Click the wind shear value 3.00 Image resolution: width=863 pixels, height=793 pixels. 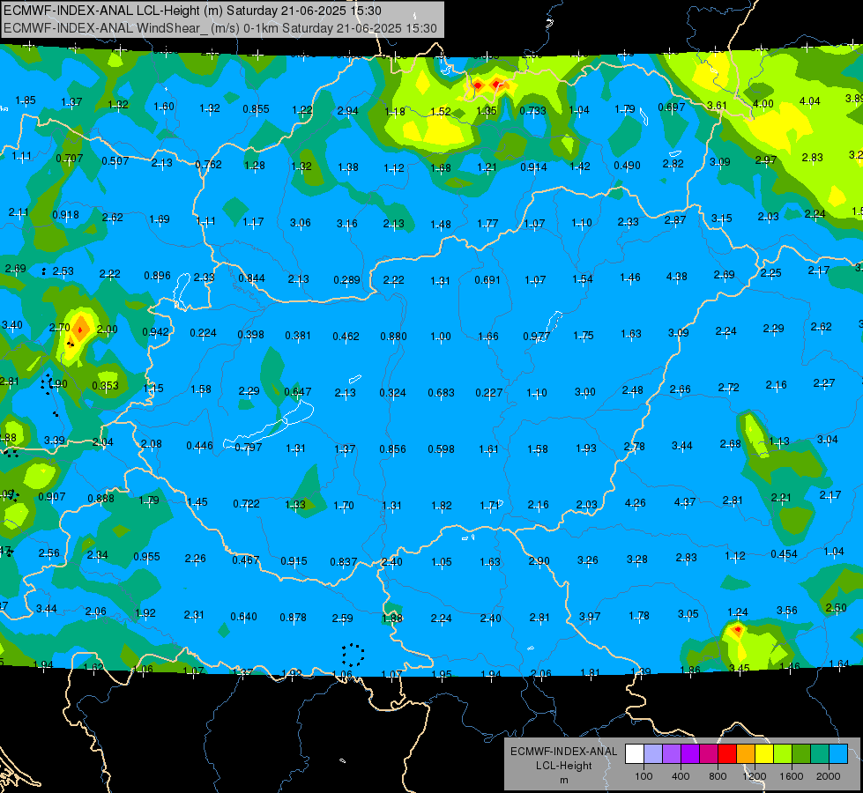(x=585, y=392)
